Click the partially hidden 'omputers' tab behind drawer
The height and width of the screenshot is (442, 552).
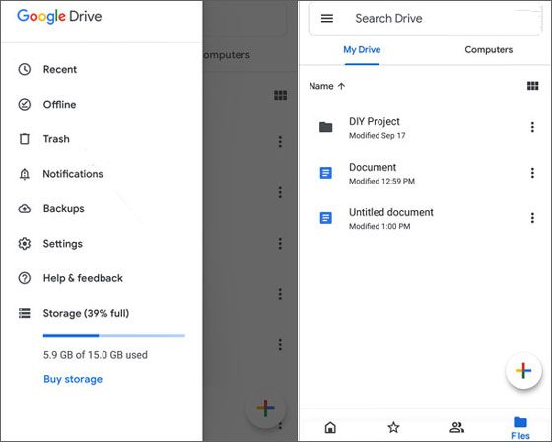227,55
